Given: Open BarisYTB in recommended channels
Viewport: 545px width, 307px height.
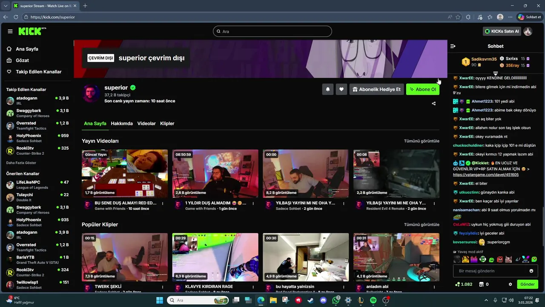Looking at the screenshot, I should (37, 260).
